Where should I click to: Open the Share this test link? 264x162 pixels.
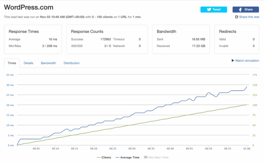point(249,17)
